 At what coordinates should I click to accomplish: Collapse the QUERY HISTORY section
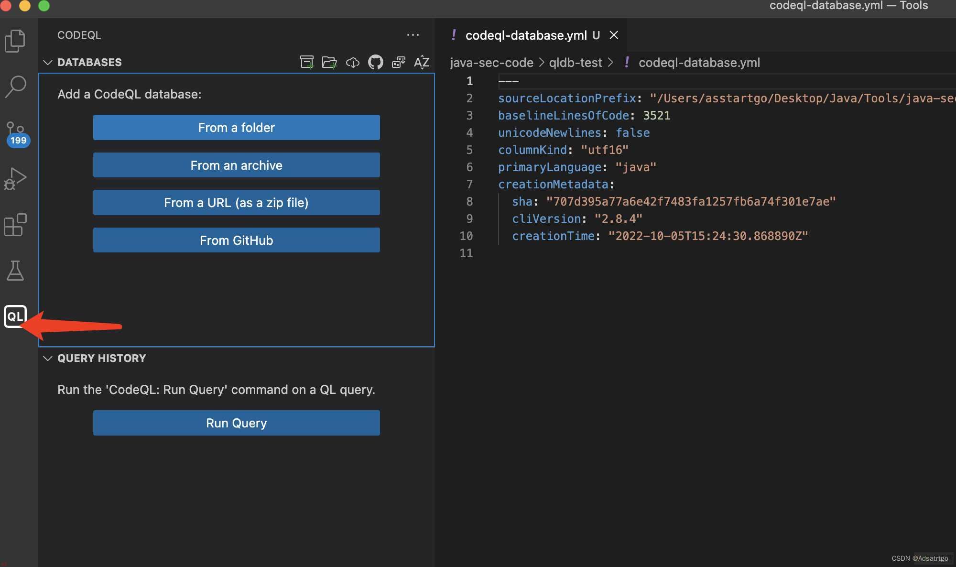(x=48, y=358)
